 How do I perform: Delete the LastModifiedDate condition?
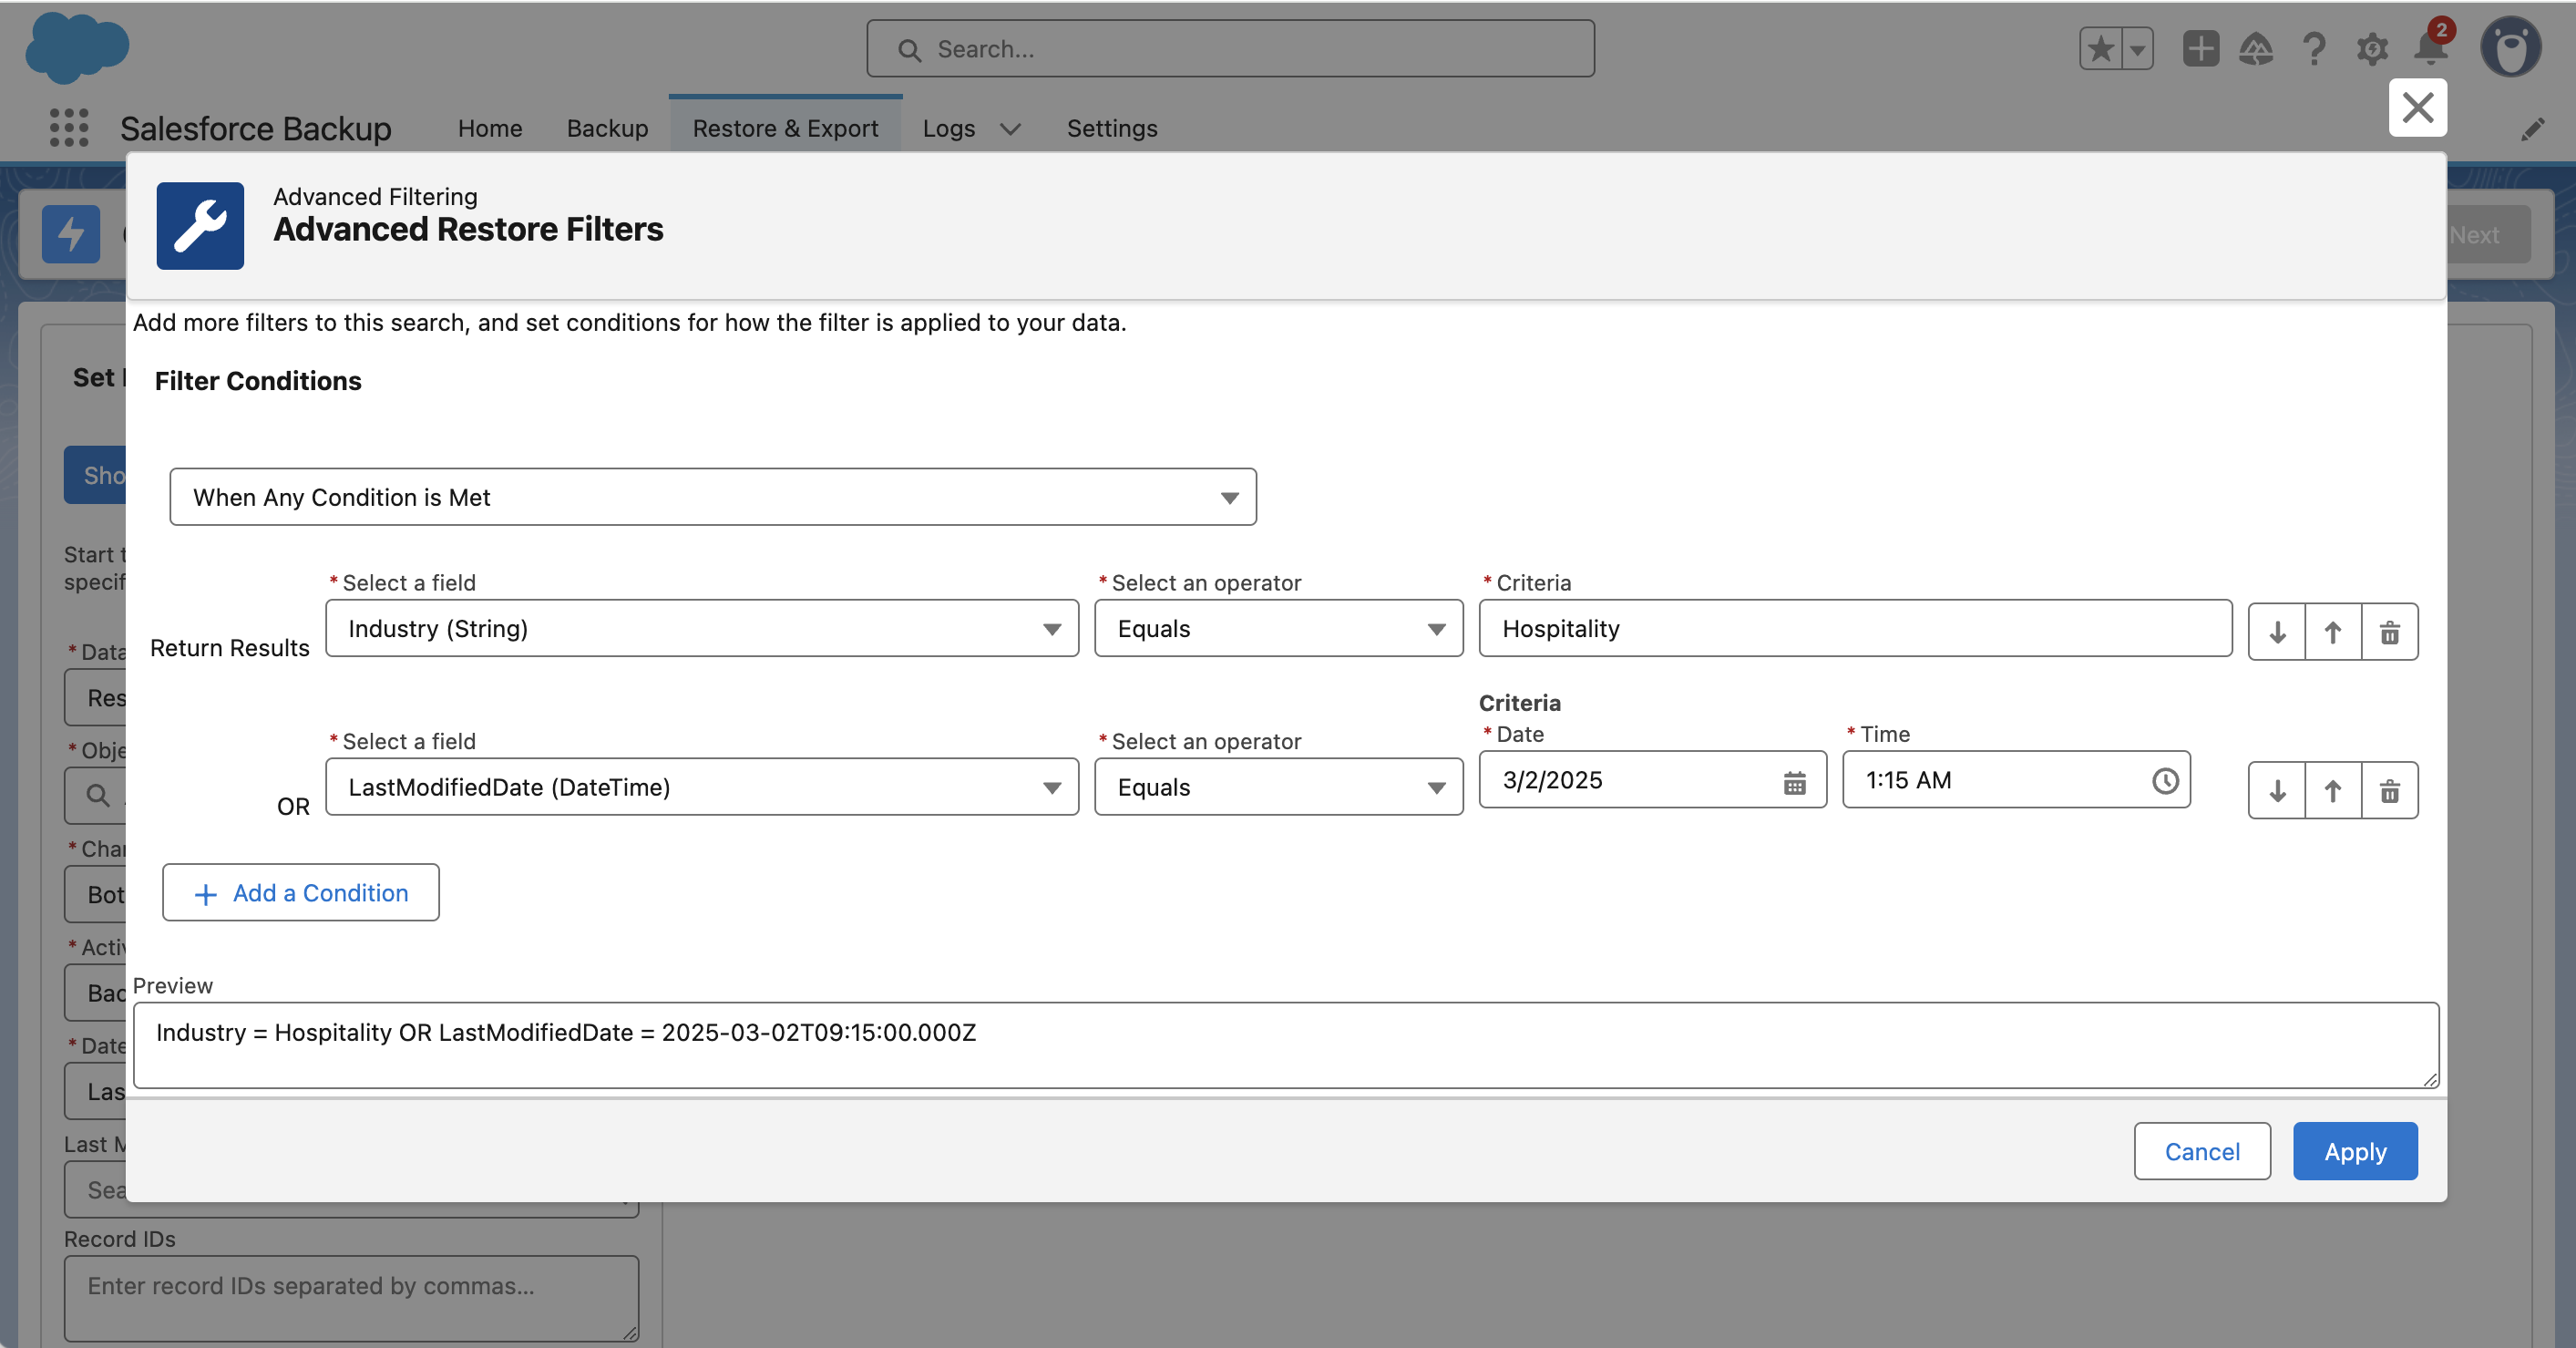point(2390,791)
